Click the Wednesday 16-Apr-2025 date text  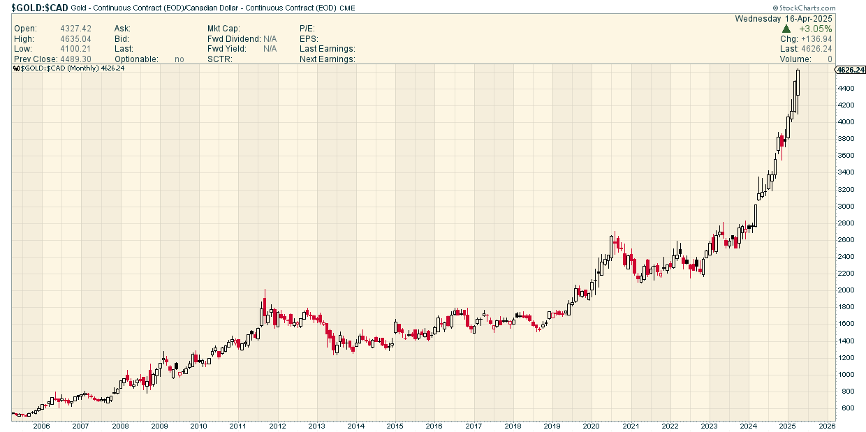(x=784, y=19)
